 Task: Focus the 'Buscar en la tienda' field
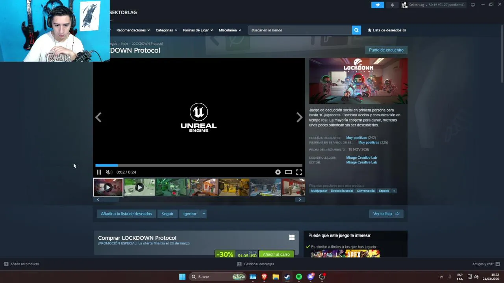click(x=300, y=30)
